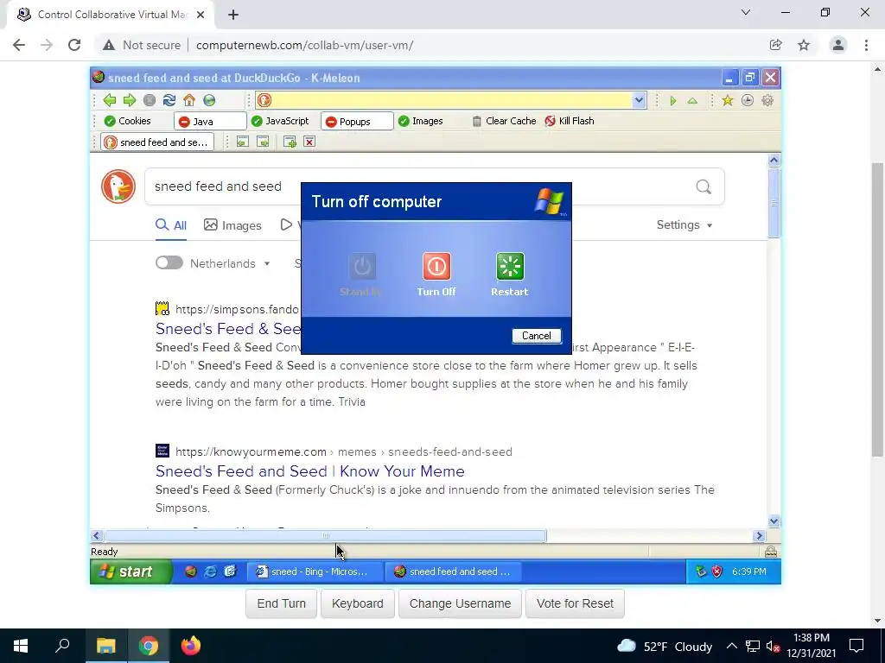This screenshot has height=663, width=885.
Task: Select the All results tab
Action: (x=171, y=225)
